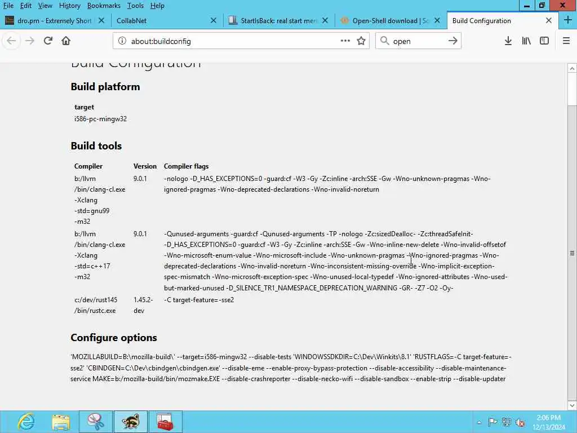
Task: Open a new tab with plus button
Action: pos(568,20)
